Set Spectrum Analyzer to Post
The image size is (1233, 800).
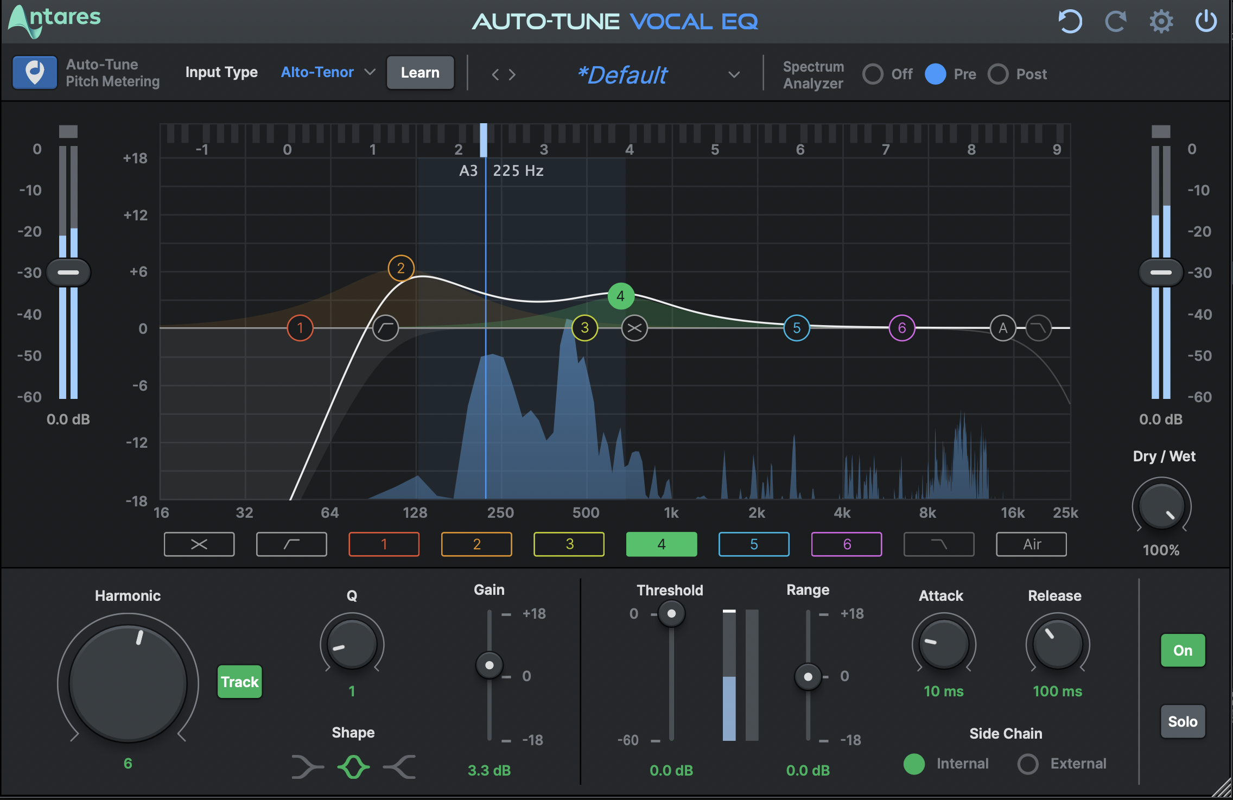(997, 74)
